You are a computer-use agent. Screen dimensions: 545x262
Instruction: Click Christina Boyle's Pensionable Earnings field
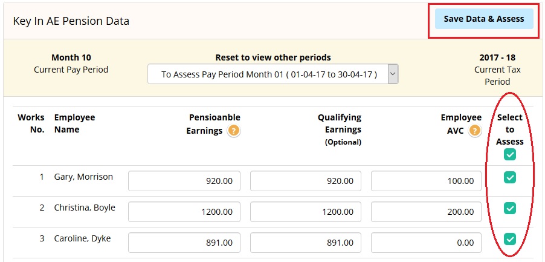pos(184,212)
